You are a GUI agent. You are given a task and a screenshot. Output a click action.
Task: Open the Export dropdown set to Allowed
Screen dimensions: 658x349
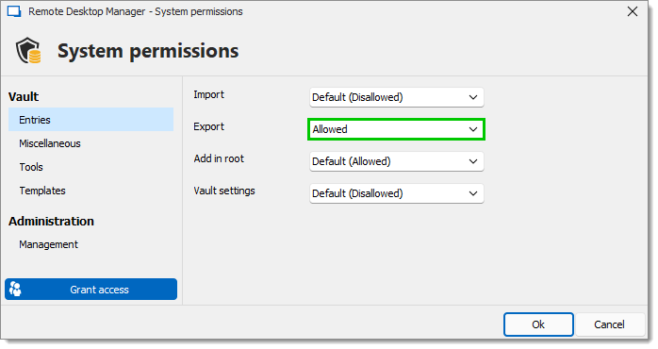tap(397, 129)
